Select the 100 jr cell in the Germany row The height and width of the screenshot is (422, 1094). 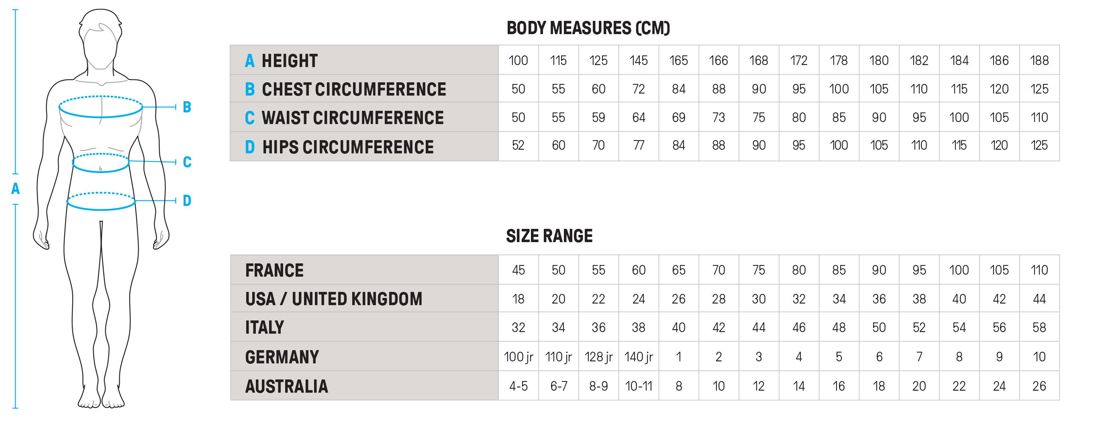coord(518,357)
